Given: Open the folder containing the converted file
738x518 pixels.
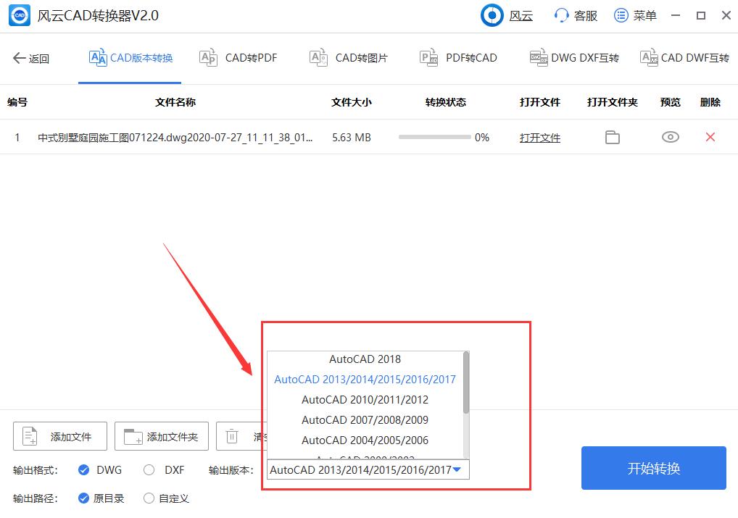Looking at the screenshot, I should pos(612,137).
